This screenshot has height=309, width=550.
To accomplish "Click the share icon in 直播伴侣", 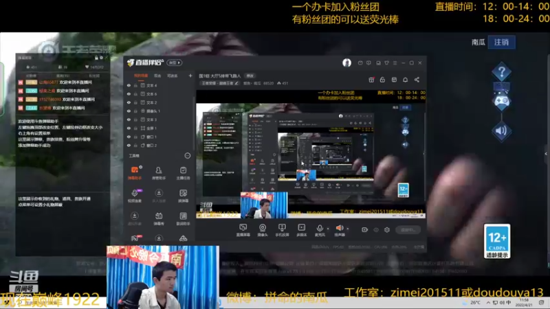I will [x=417, y=80].
